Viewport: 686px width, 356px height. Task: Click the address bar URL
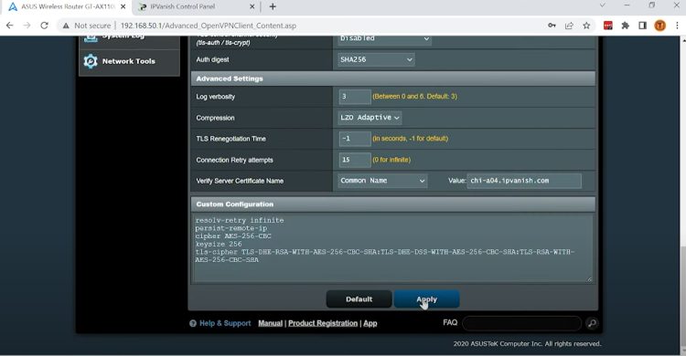[x=209, y=26]
